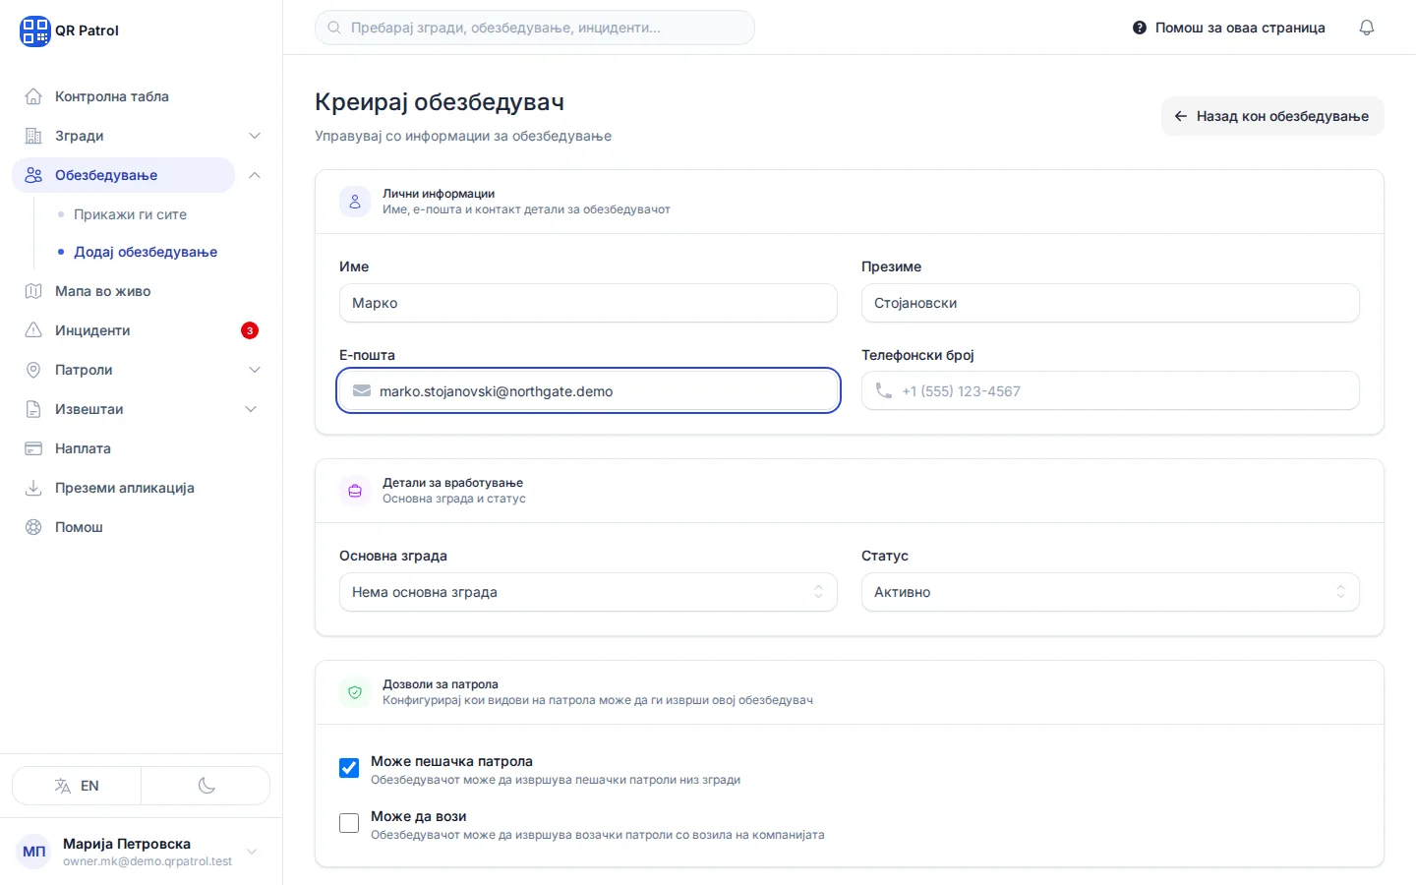Click the Презиме field containing Стојановски

1110,303
